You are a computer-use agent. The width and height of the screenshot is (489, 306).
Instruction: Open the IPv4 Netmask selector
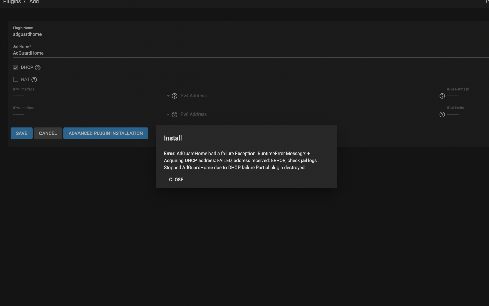(x=468, y=96)
